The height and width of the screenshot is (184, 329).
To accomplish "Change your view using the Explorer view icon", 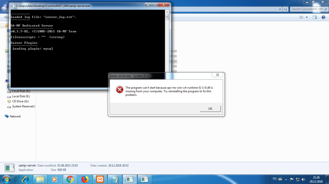I will click(301, 17).
